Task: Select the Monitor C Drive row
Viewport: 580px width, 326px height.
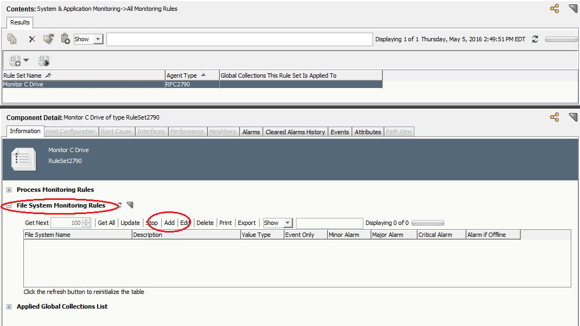Action: point(81,84)
